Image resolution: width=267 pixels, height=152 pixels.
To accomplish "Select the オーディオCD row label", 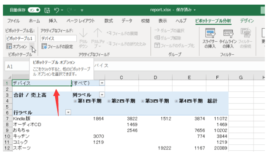I will (27, 125).
